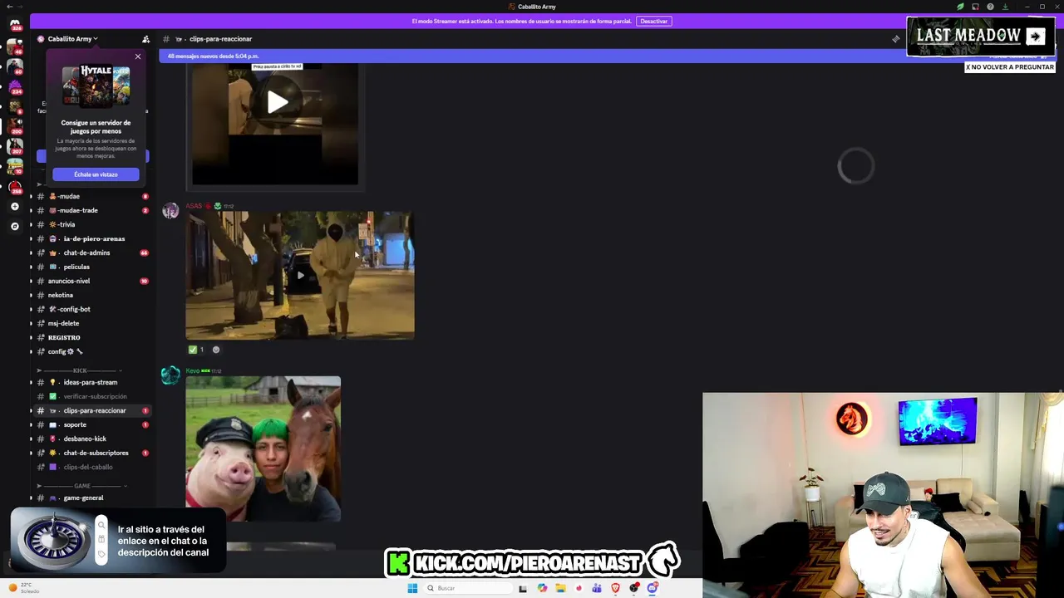This screenshot has height=598, width=1064.
Task: Open the -trivia channel
Action: (91, 224)
